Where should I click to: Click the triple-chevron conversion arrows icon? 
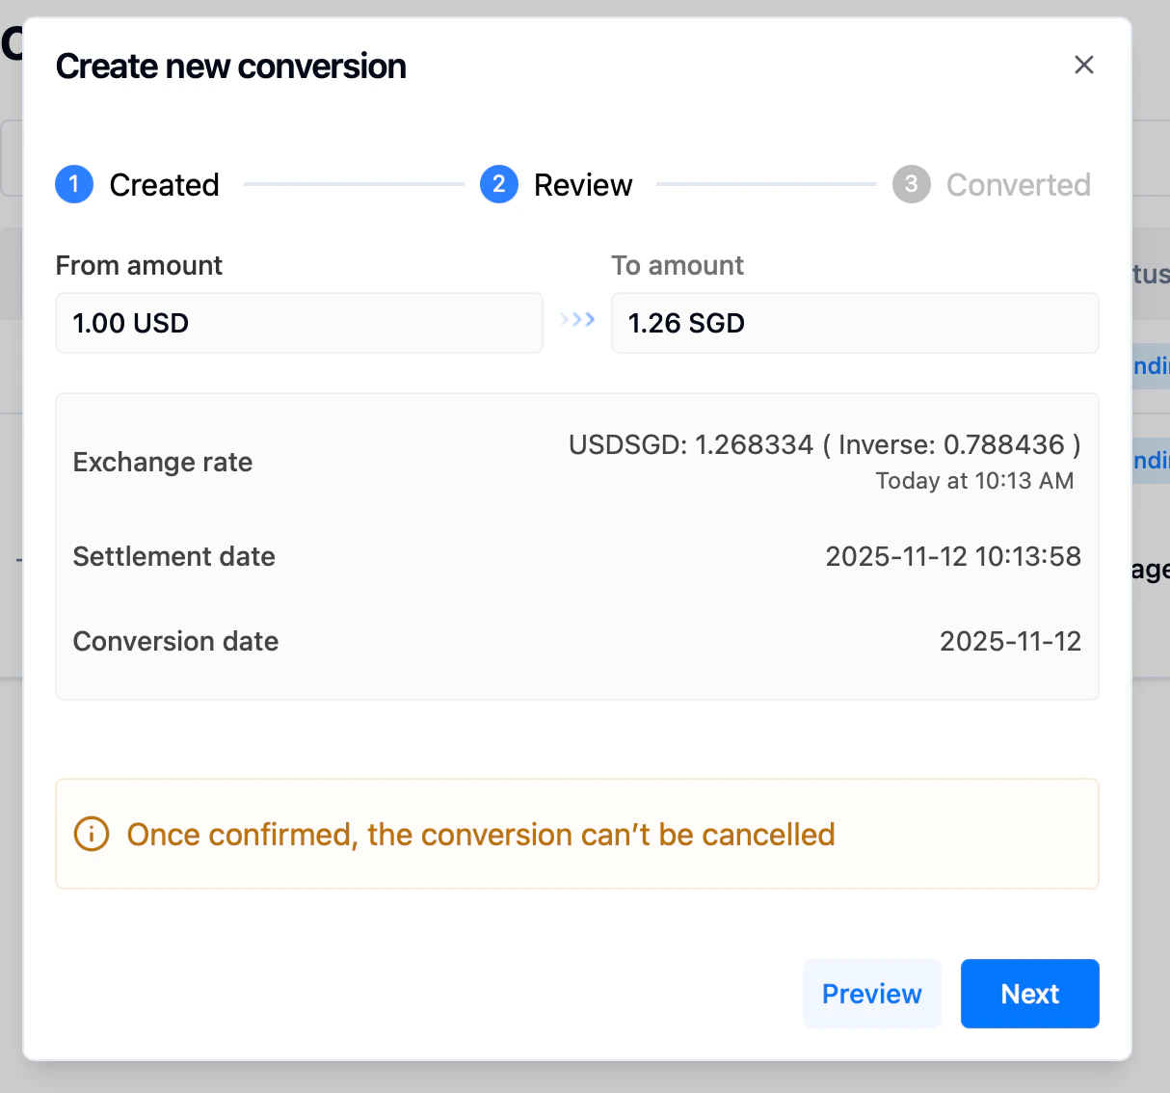[576, 319]
